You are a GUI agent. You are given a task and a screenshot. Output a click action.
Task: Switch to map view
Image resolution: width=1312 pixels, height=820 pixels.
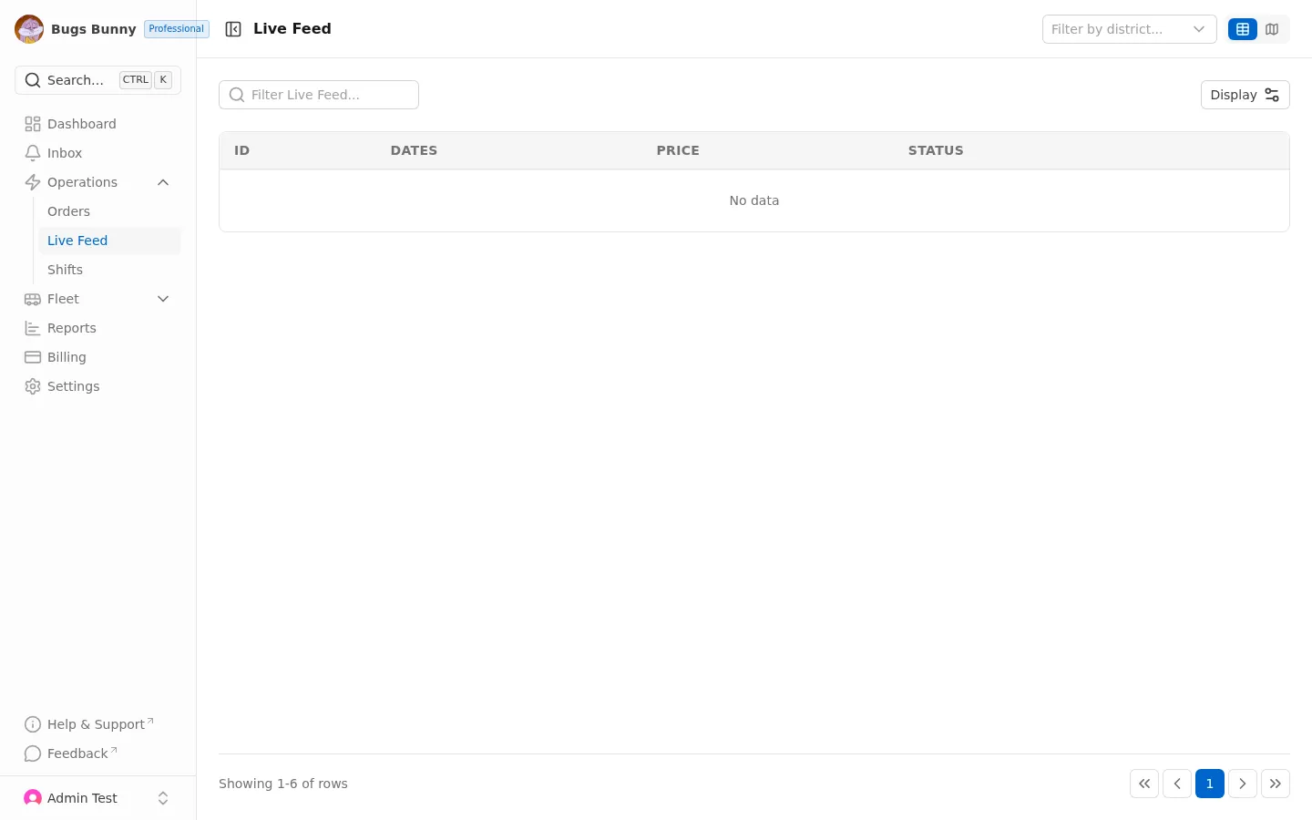pos(1272,29)
